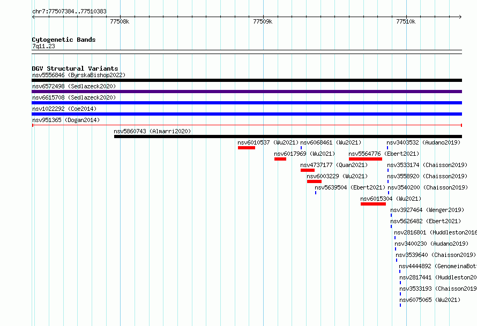
Task: Select the thin red line for nsv951365
Action: (x=247, y=125)
